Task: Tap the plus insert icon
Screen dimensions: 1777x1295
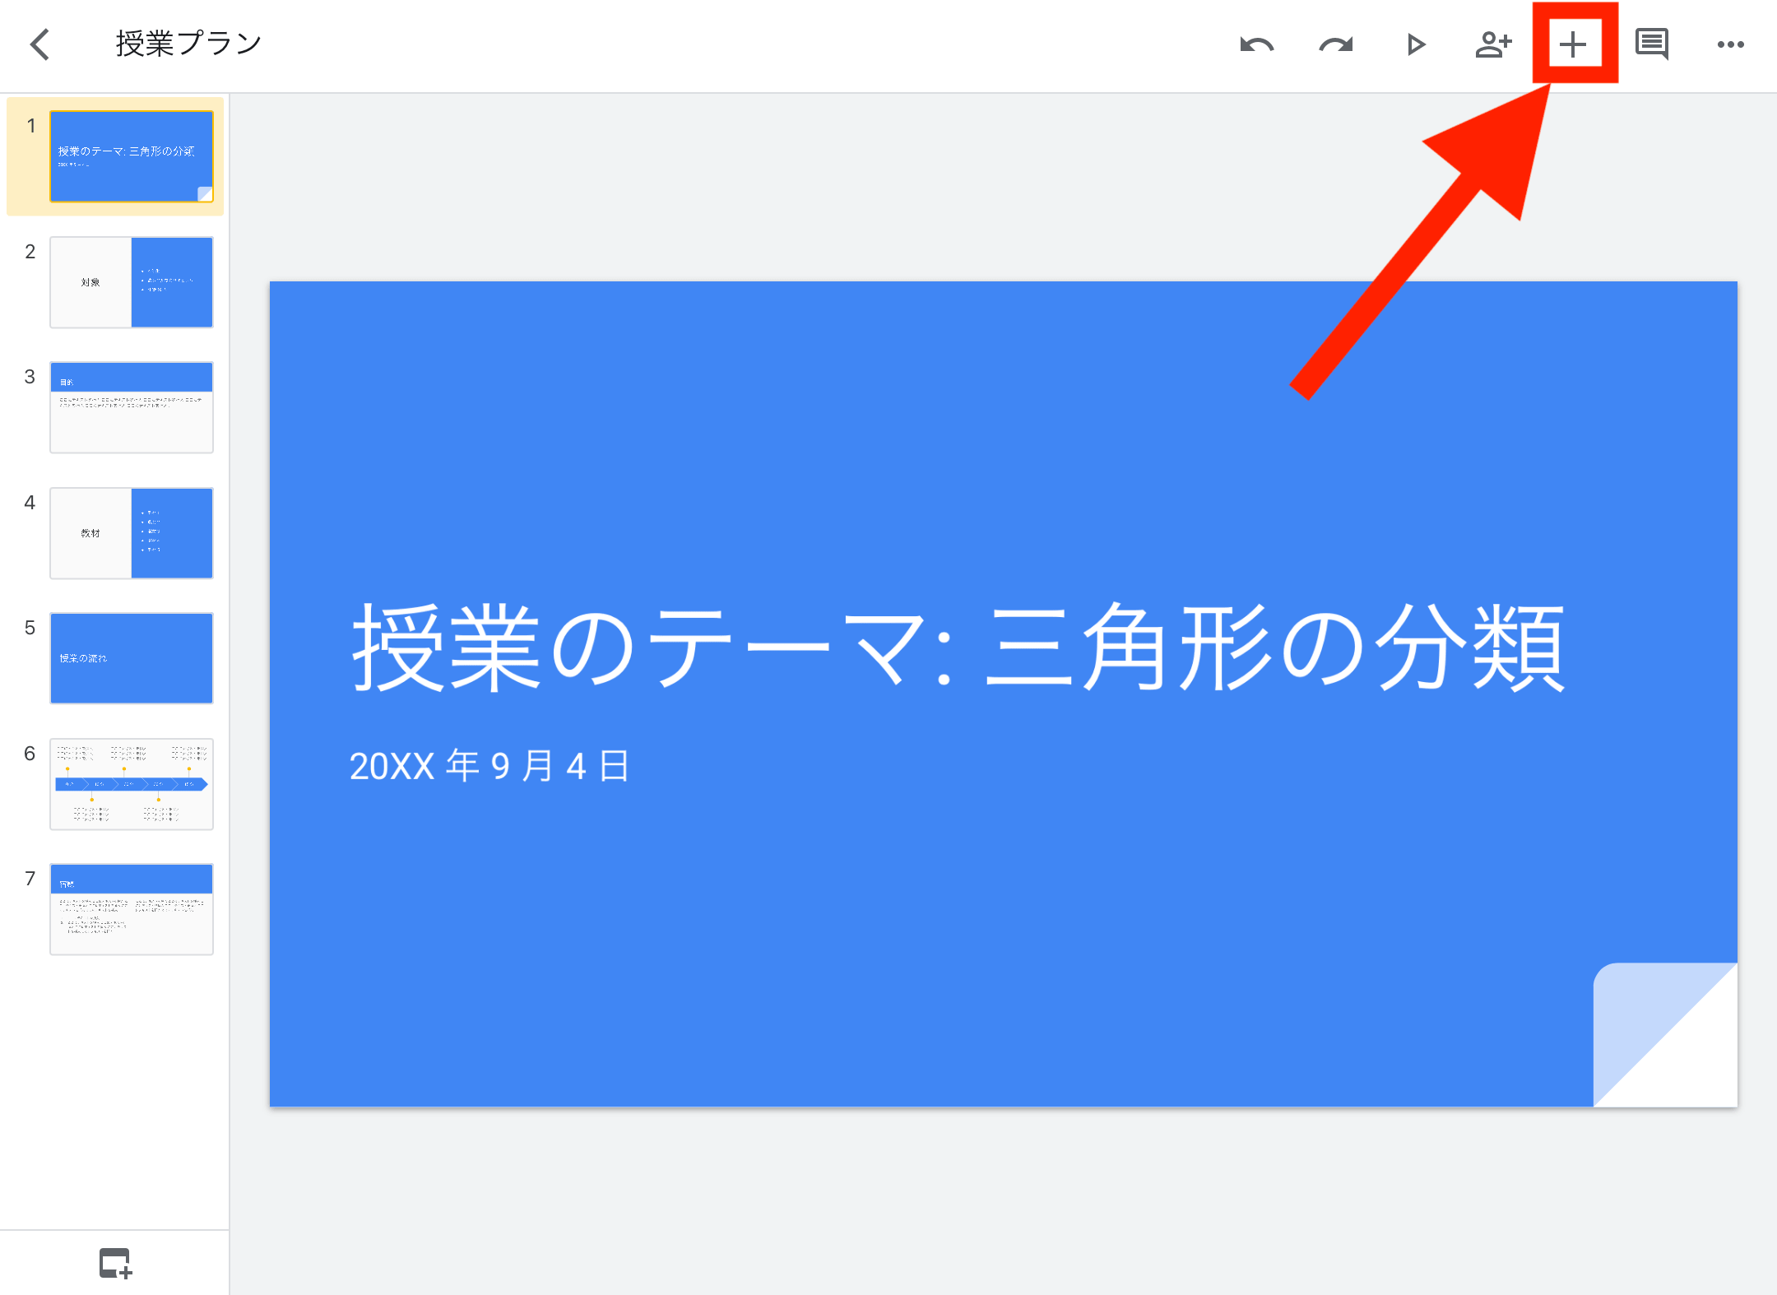Action: point(1573,44)
